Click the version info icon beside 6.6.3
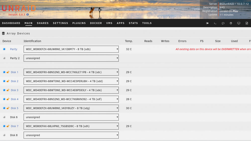This screenshot has height=141, width=251. pos(28,15)
